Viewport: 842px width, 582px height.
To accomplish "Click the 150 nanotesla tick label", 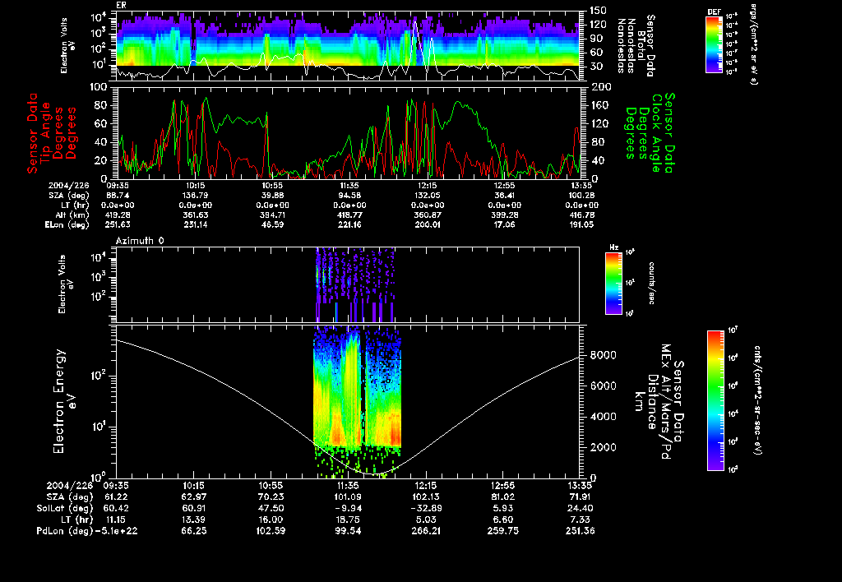I will 597,10.
